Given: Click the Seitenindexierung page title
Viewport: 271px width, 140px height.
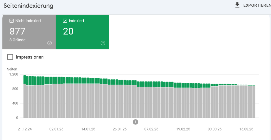Looking at the screenshot, I should pyautogui.click(x=28, y=6).
